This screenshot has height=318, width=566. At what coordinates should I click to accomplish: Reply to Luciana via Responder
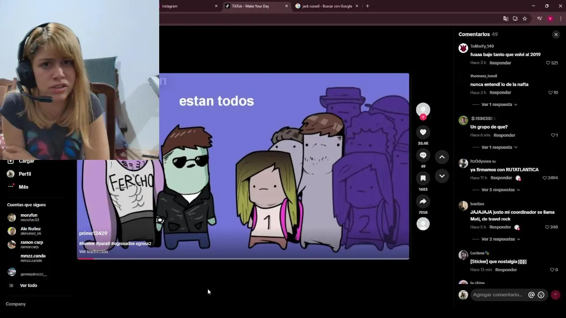click(506, 270)
